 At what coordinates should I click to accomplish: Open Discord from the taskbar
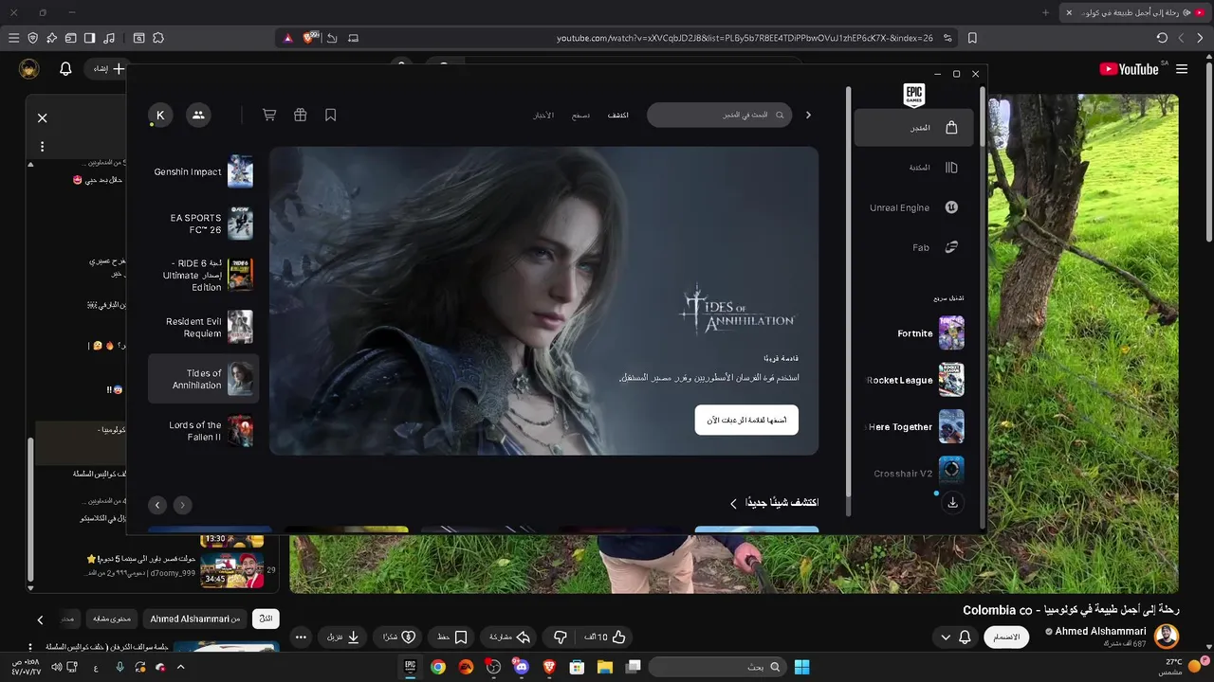(521, 667)
